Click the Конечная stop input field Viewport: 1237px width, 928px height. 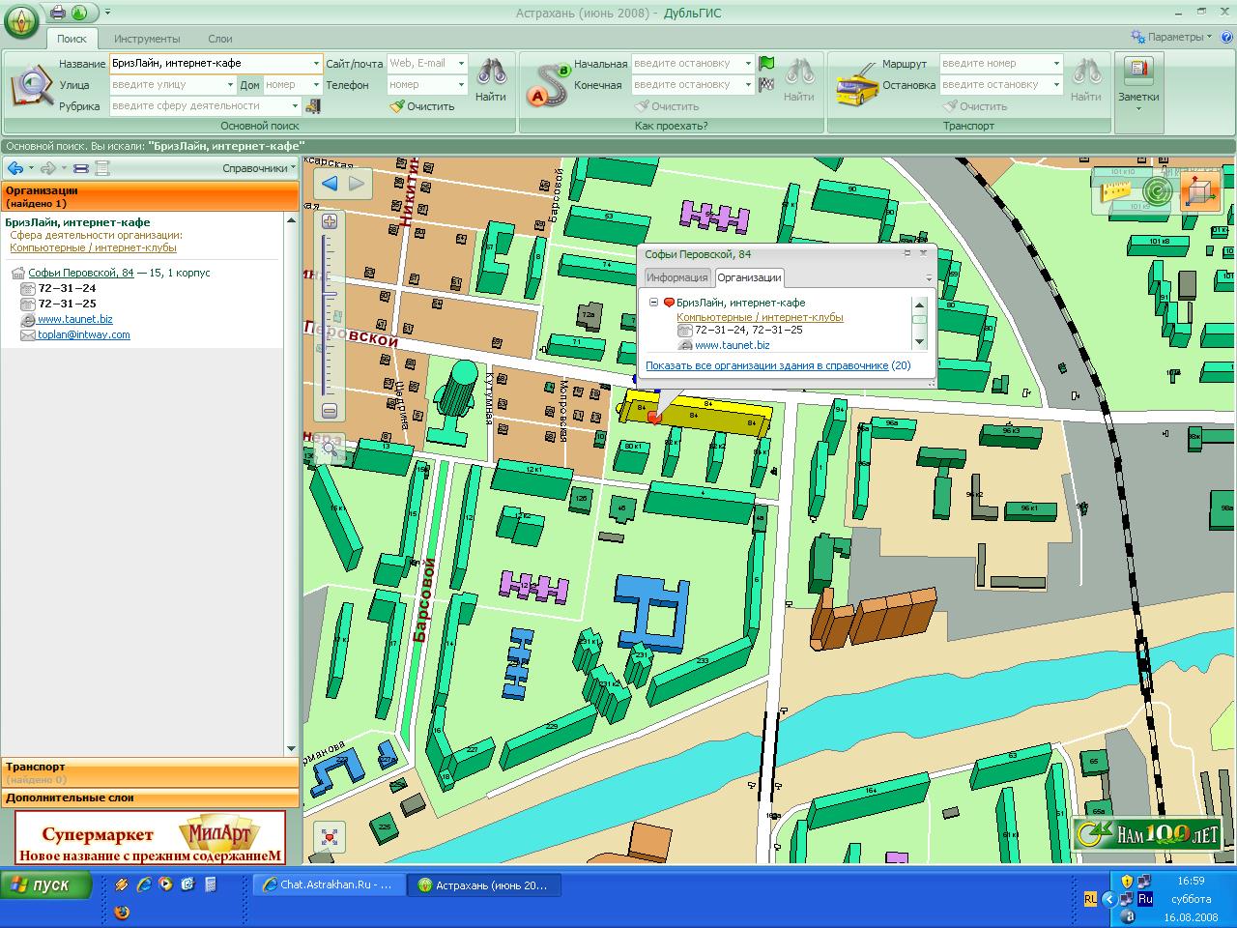tap(693, 85)
